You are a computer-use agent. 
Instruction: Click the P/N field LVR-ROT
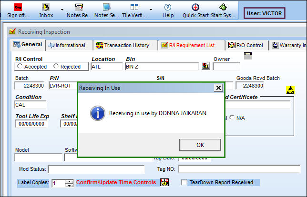click(63, 86)
